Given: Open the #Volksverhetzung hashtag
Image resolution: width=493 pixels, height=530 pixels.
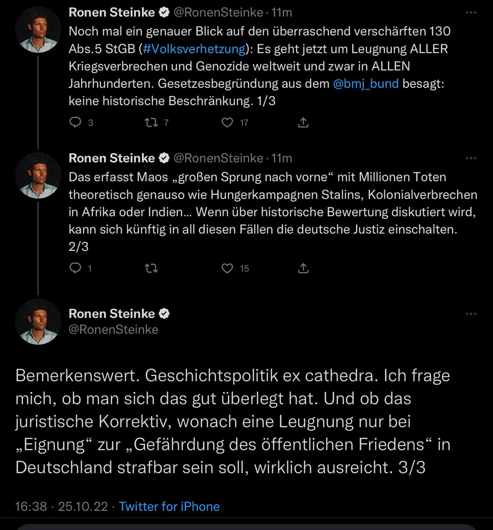Looking at the screenshot, I should pyautogui.click(x=194, y=49).
